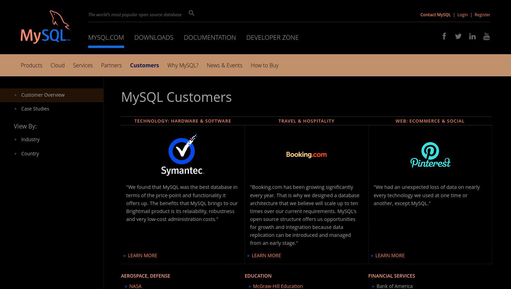Click the Symantec logo

[x=183, y=155]
